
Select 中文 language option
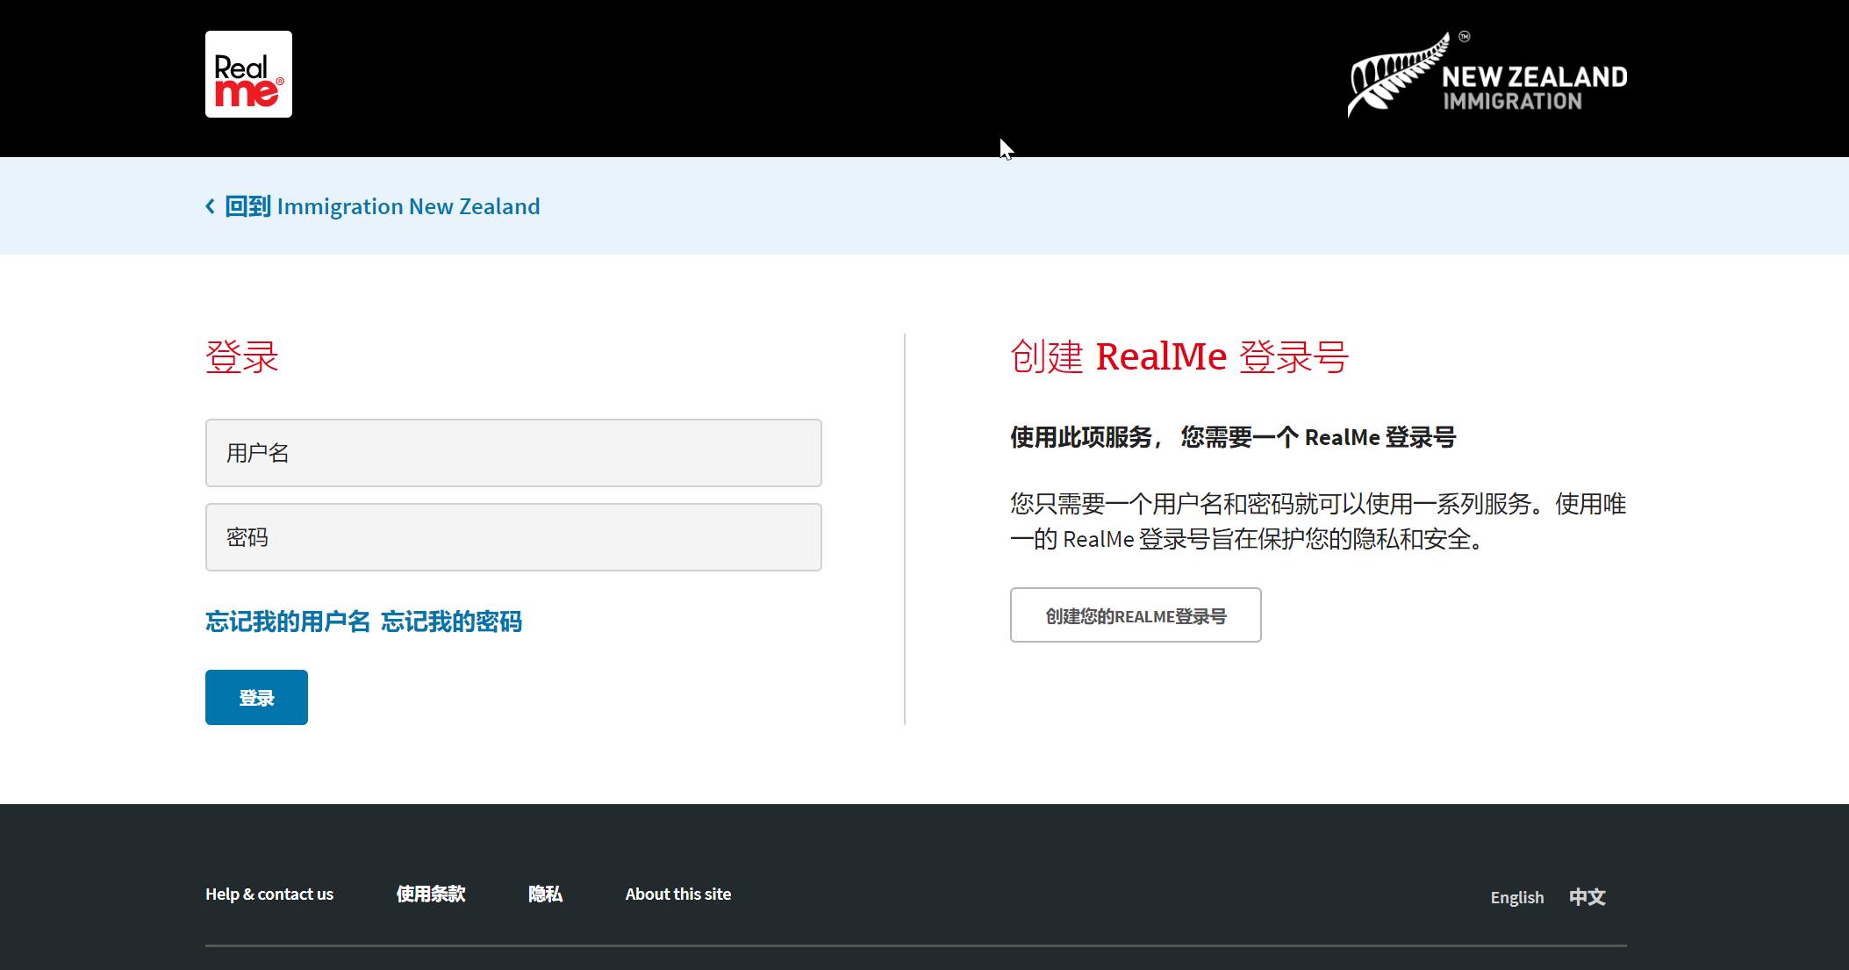coord(1587,897)
